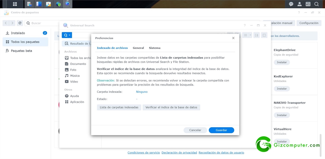The image size is (325, 159).
Task: Go forward in Package Center
Action: click(x=12, y=23)
